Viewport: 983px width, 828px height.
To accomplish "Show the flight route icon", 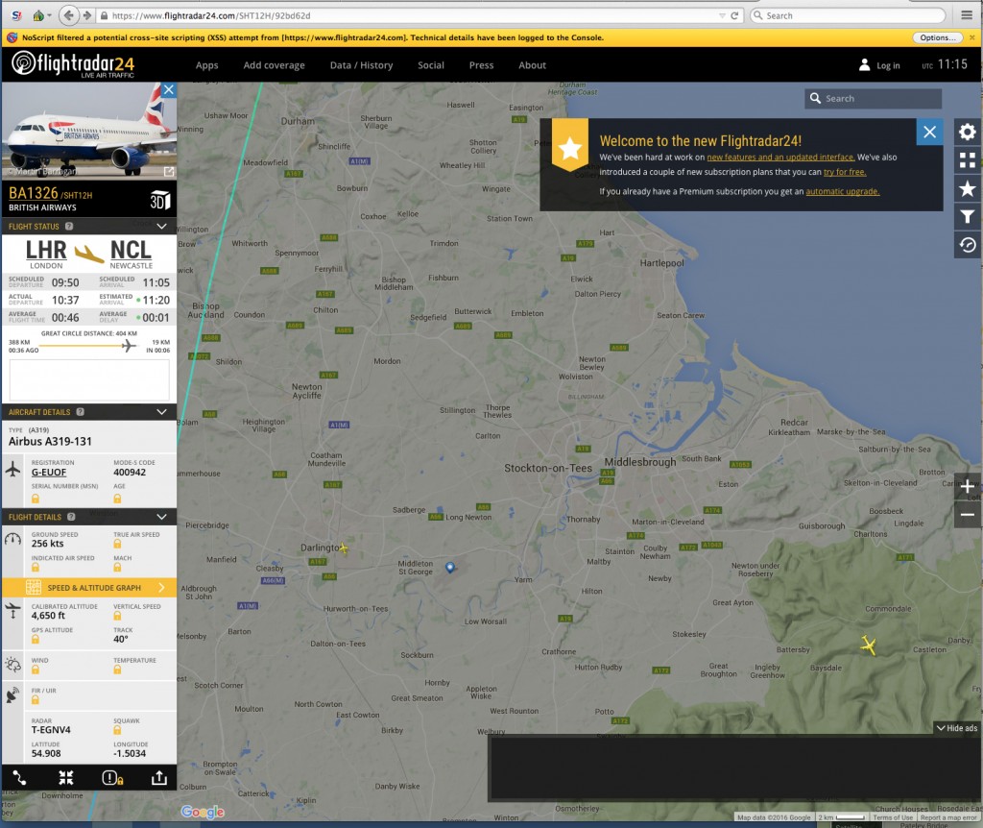I will 19,778.
